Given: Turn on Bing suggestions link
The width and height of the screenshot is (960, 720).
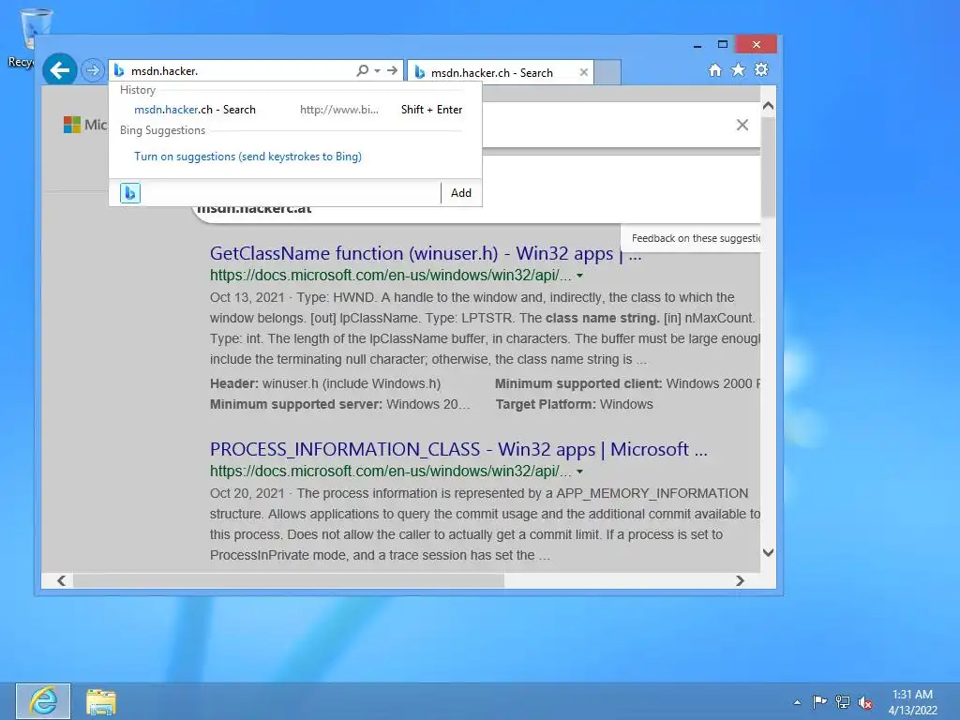Looking at the screenshot, I should [x=247, y=157].
